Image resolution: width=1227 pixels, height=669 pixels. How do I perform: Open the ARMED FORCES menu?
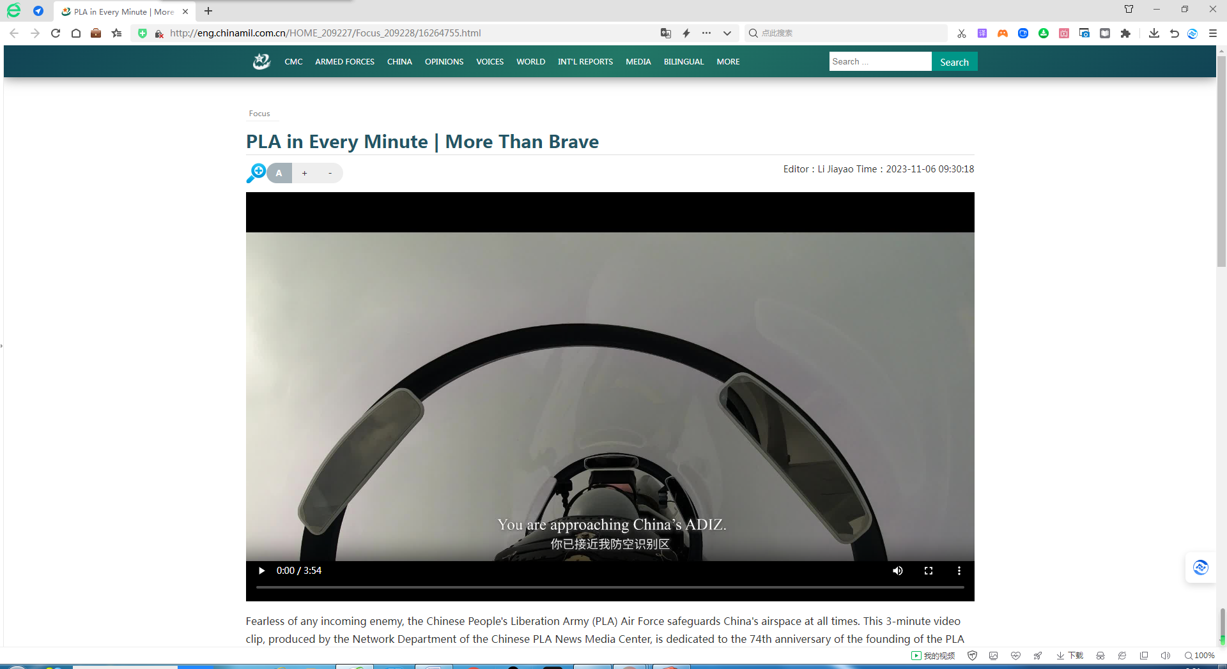pos(344,62)
